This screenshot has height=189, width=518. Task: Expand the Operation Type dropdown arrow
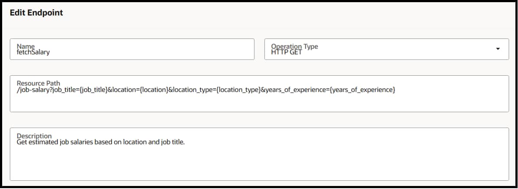498,49
